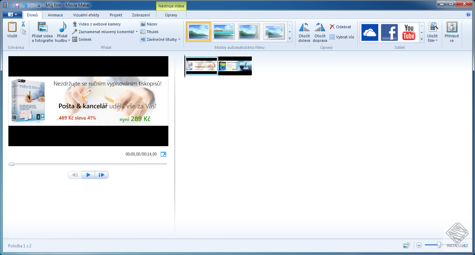Add a Titulek caption to the clip
475x255 pixels.
click(152, 31)
